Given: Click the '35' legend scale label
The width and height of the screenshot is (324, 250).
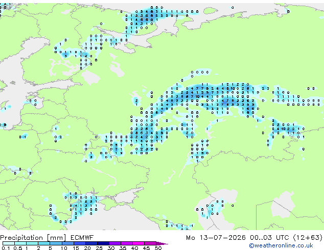Looking at the screenshot, I should click(x=123, y=248).
